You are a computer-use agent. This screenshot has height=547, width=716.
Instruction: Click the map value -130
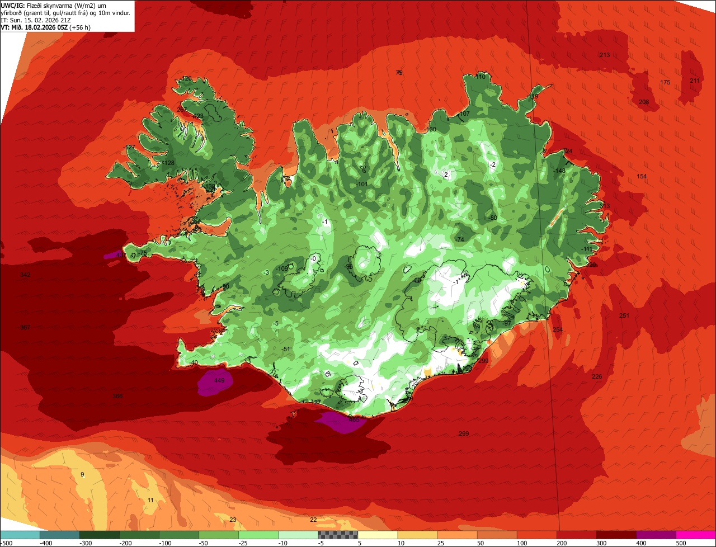coord(430,129)
